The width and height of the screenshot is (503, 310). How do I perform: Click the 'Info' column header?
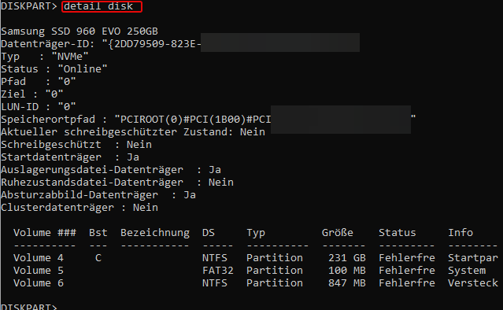click(x=460, y=232)
